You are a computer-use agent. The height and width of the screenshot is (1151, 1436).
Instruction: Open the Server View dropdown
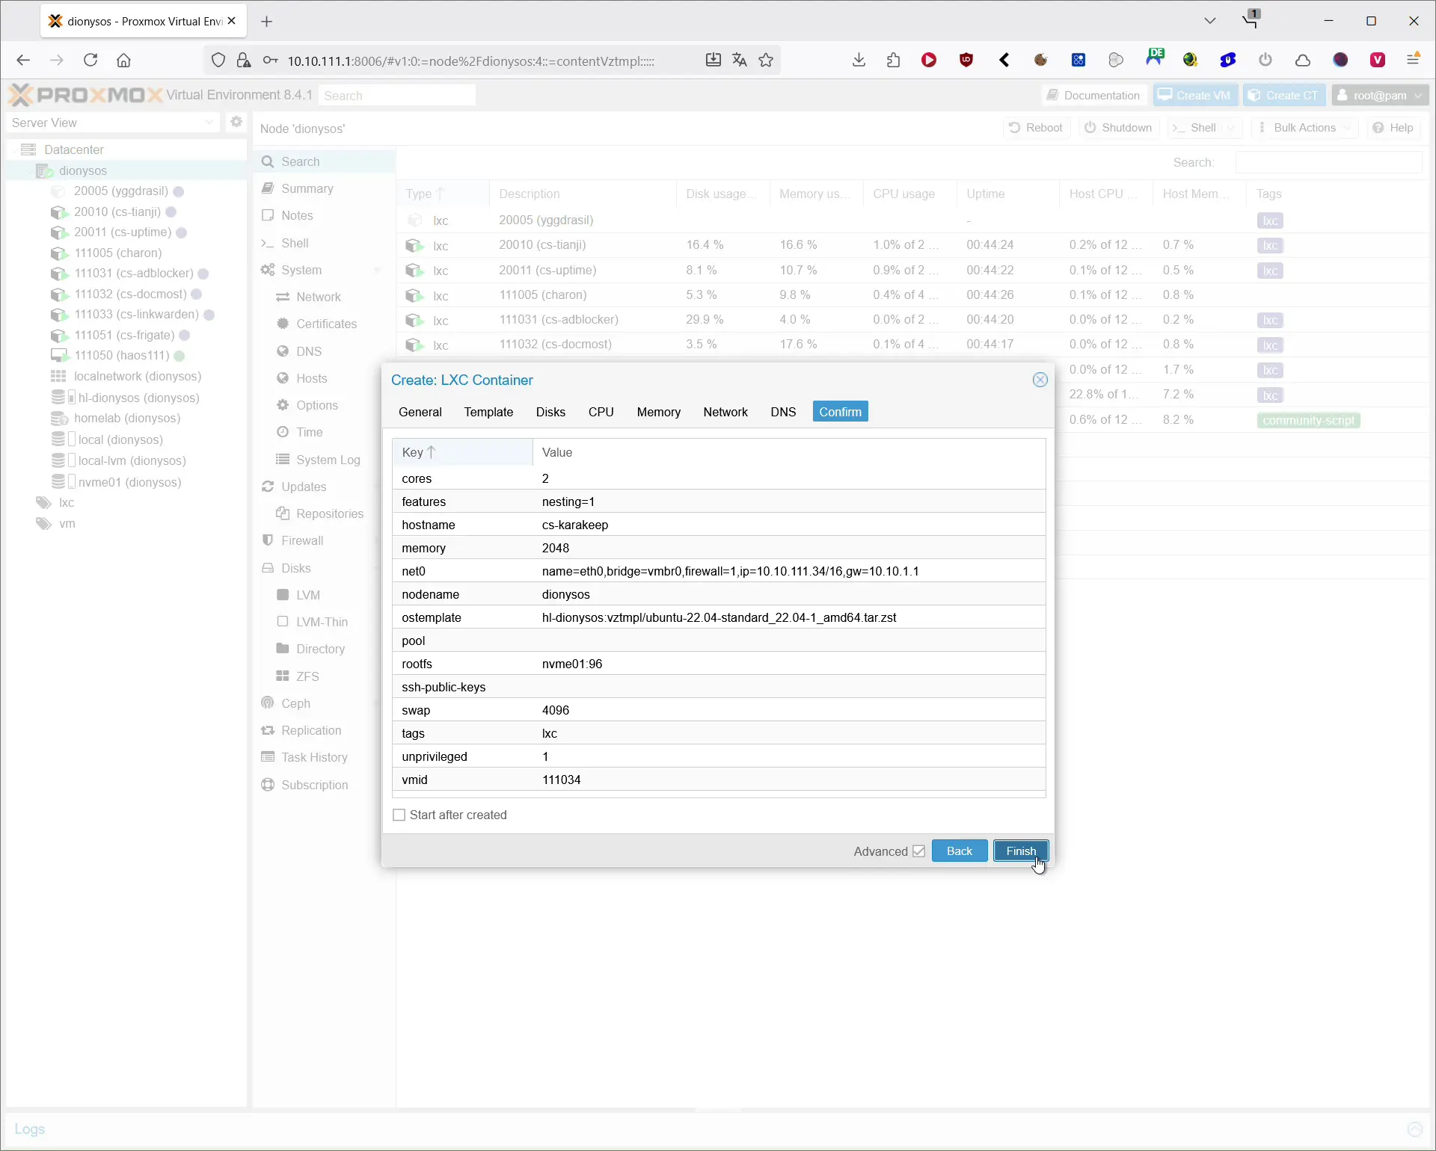114,123
